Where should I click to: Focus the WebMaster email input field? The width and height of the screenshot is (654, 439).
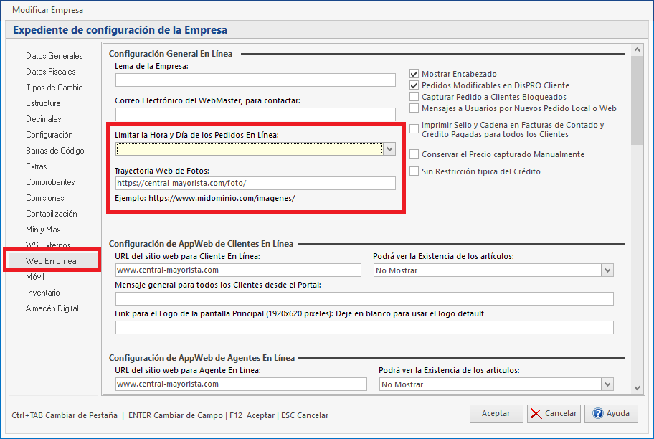(255, 114)
